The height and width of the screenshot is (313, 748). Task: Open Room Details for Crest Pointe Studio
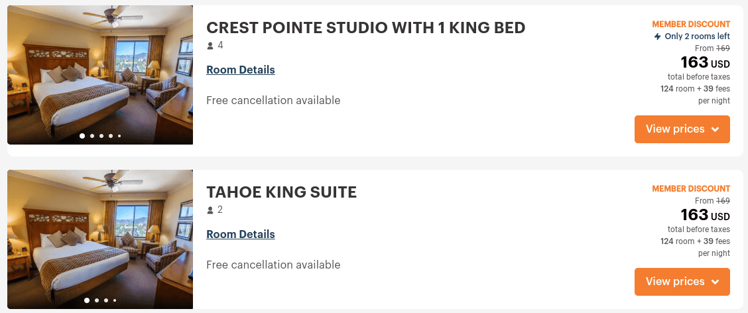241,70
